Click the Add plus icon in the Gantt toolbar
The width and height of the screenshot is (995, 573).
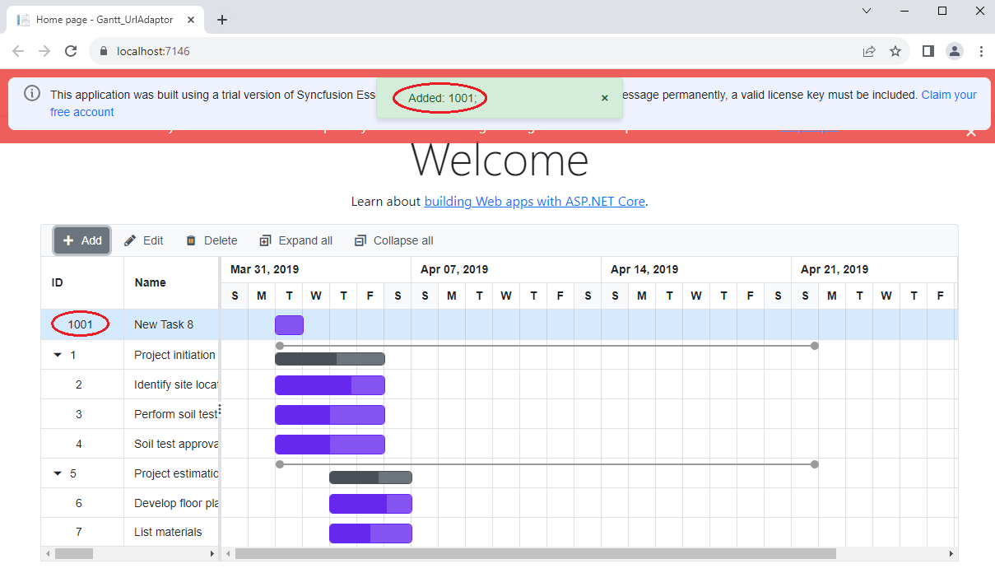(70, 240)
